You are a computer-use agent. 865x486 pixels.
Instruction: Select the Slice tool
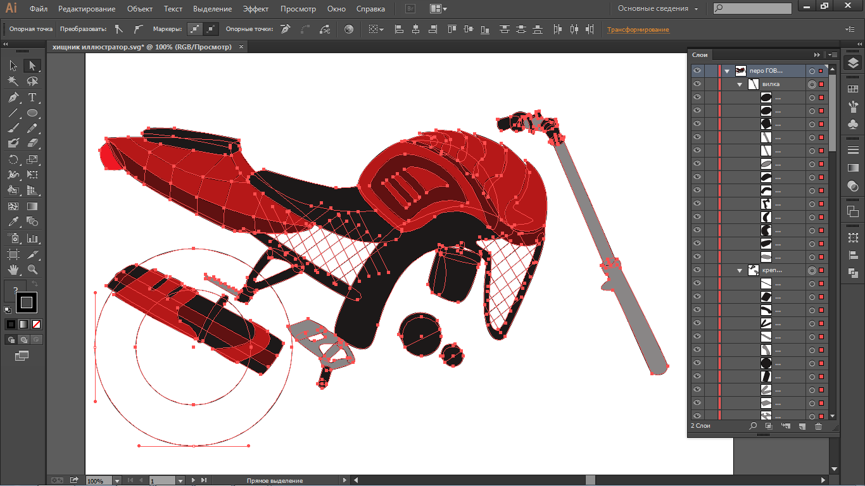pyautogui.click(x=32, y=254)
